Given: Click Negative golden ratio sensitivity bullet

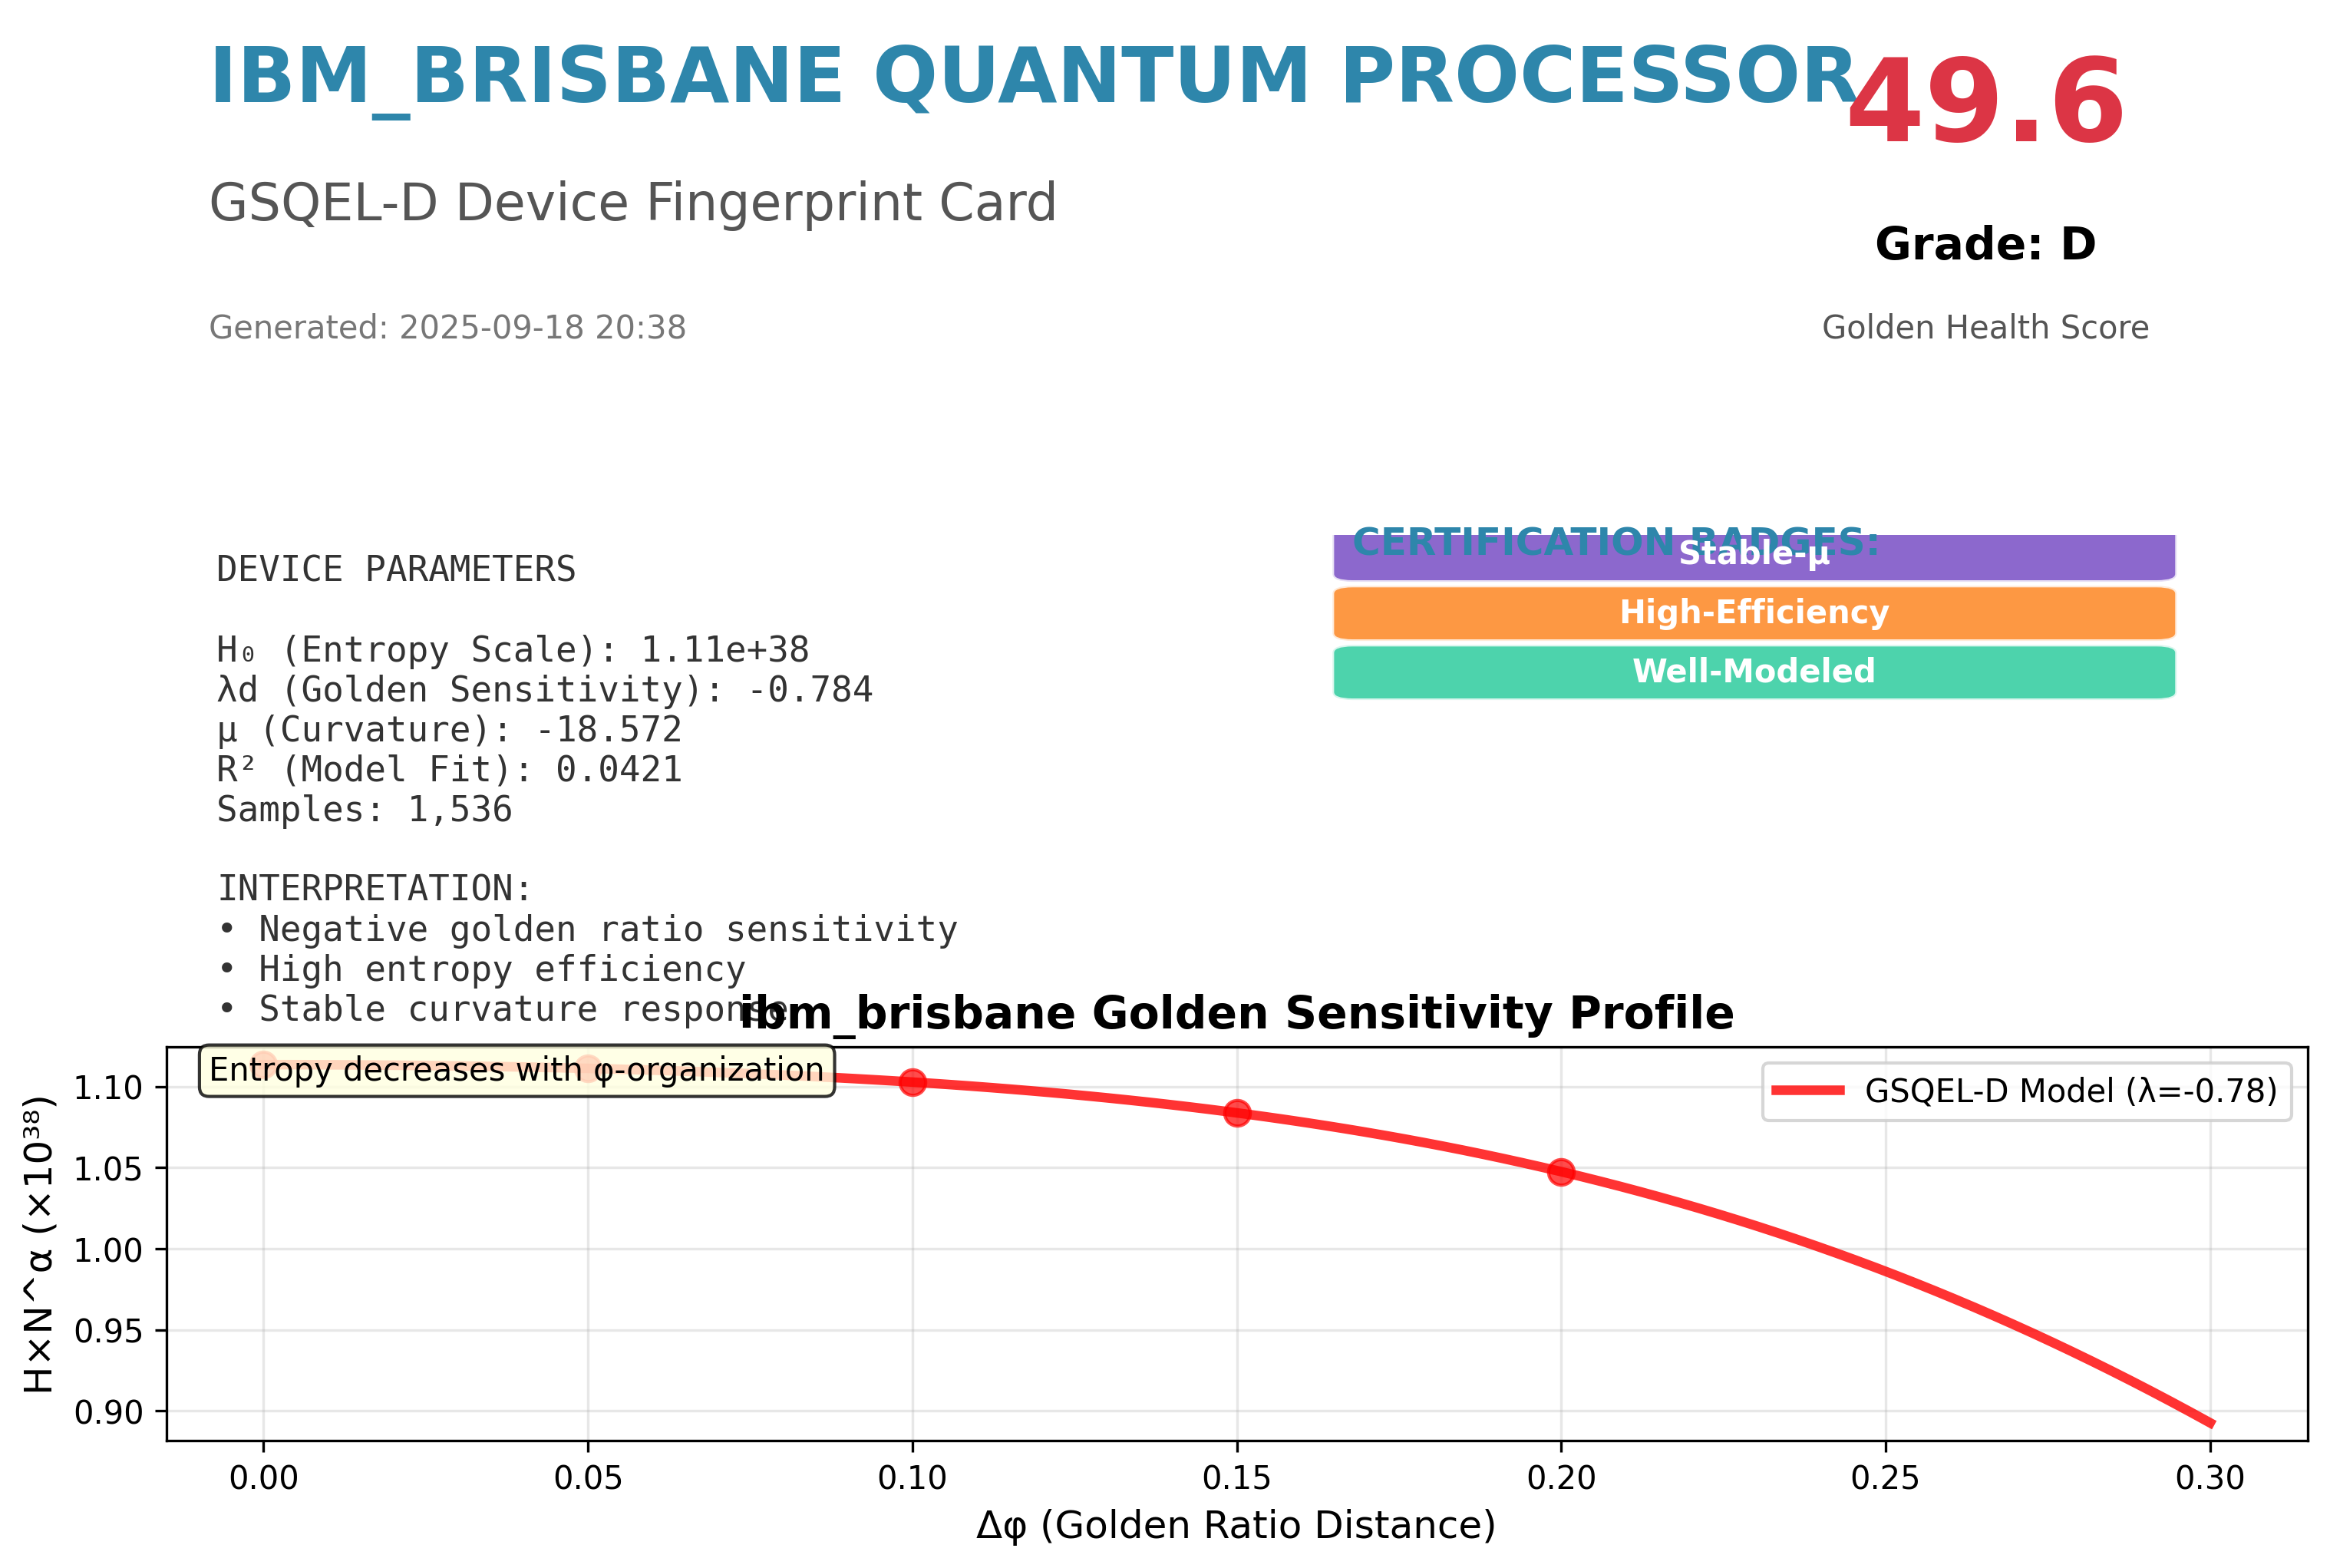Looking at the screenshot, I should 587,930.
